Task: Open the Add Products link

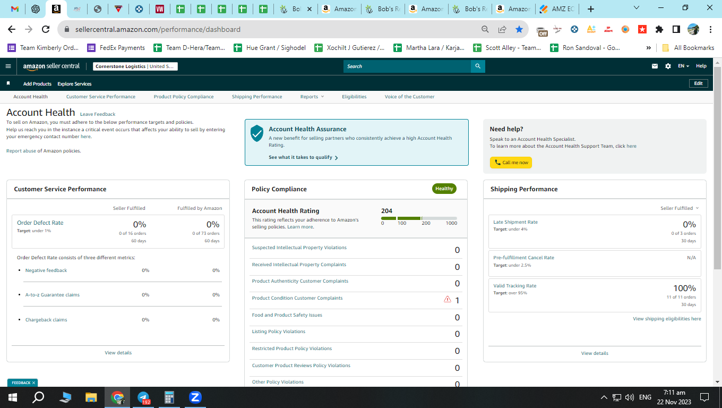Action: click(x=37, y=84)
